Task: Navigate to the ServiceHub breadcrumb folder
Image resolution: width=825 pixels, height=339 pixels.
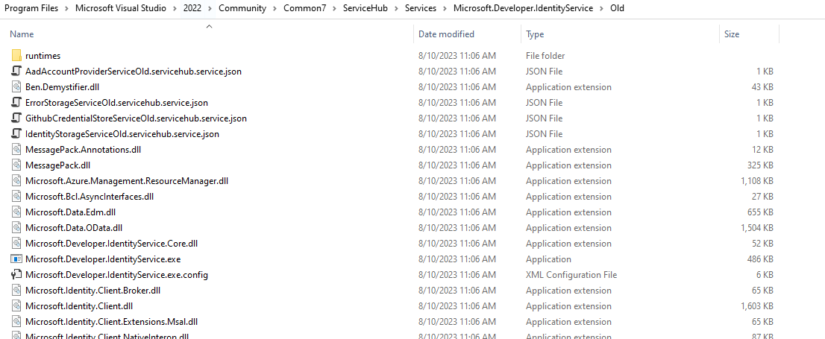Action: (x=366, y=8)
